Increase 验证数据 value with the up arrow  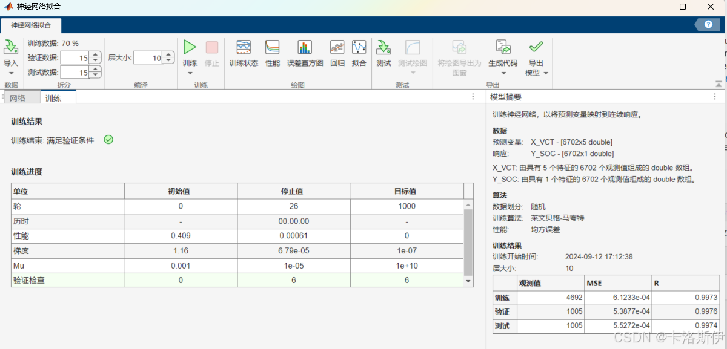tap(95, 55)
